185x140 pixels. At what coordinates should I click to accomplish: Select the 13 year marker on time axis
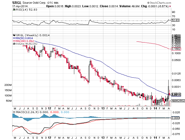point(103,108)
